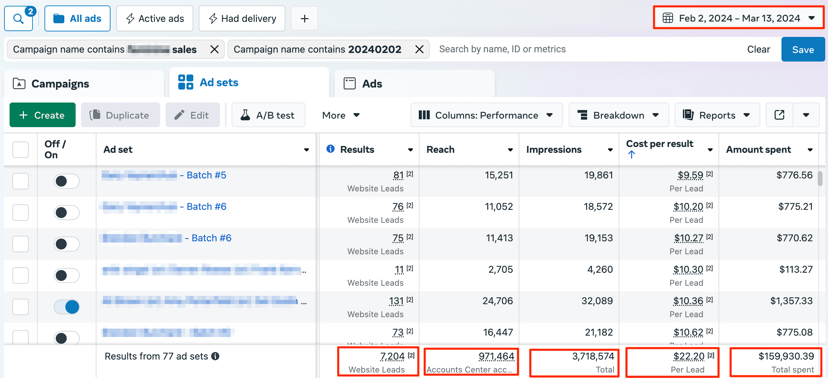Open Results column options arrow
Screen dimensions: 828x378
click(x=411, y=150)
